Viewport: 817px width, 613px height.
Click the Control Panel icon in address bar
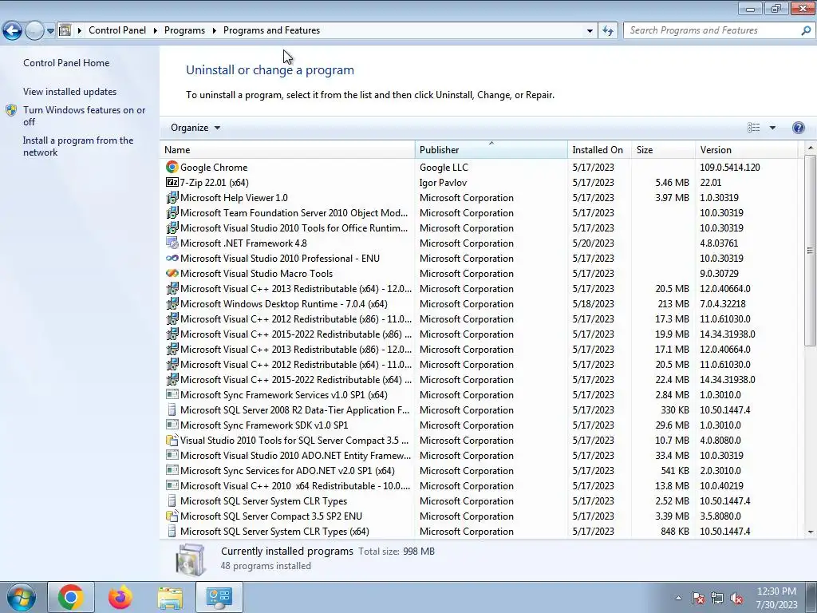pos(65,30)
